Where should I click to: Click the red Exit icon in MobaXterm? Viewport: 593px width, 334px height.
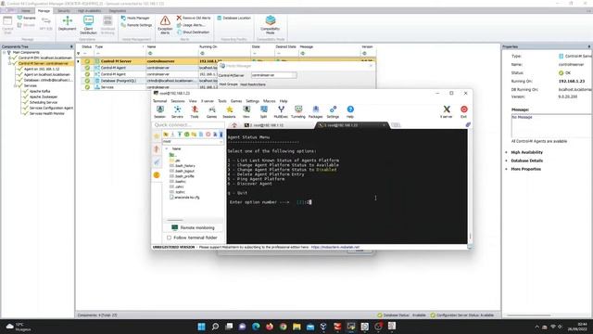(x=463, y=111)
